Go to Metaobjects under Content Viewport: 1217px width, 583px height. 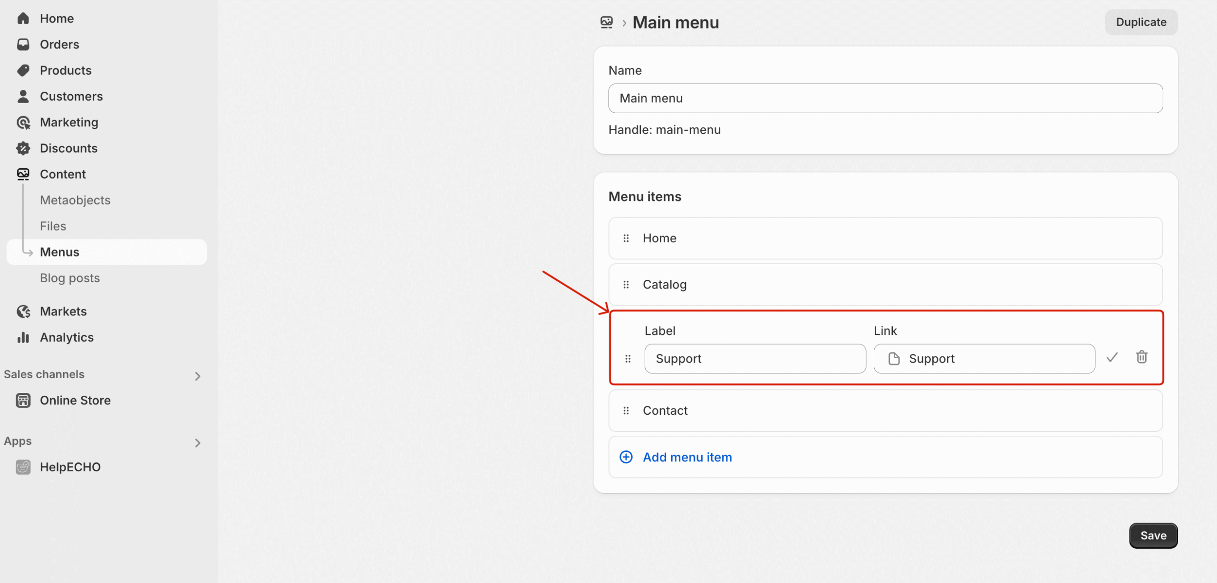pyautogui.click(x=75, y=200)
